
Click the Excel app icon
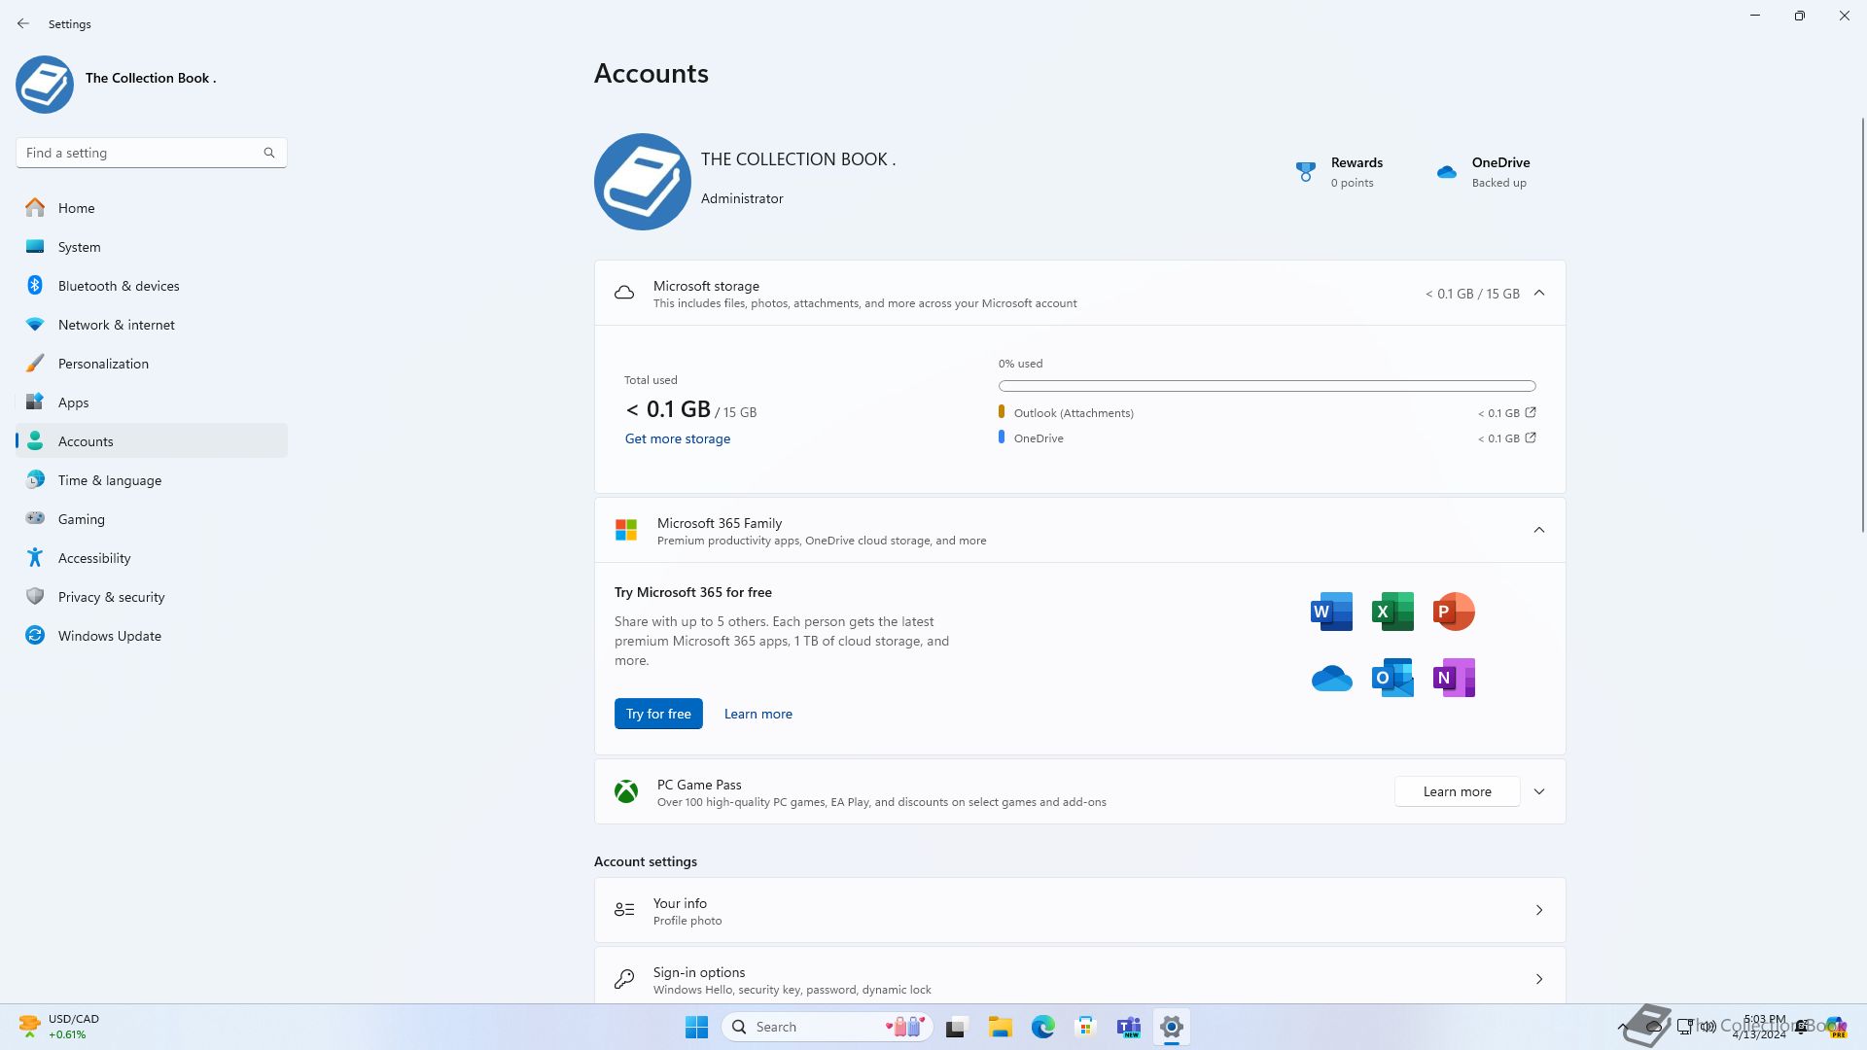click(1392, 612)
